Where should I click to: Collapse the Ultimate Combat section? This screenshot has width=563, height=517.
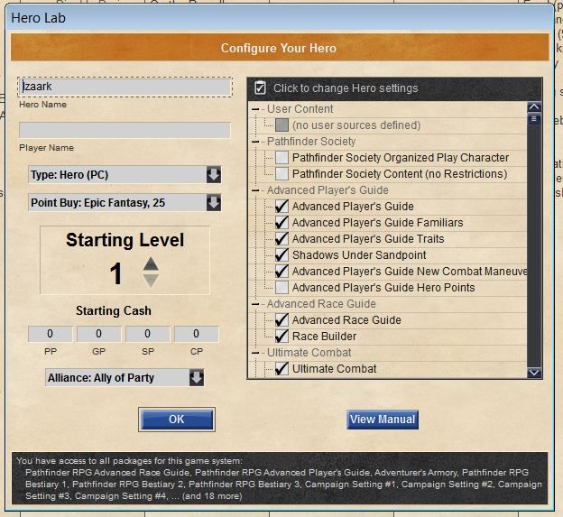pos(255,353)
